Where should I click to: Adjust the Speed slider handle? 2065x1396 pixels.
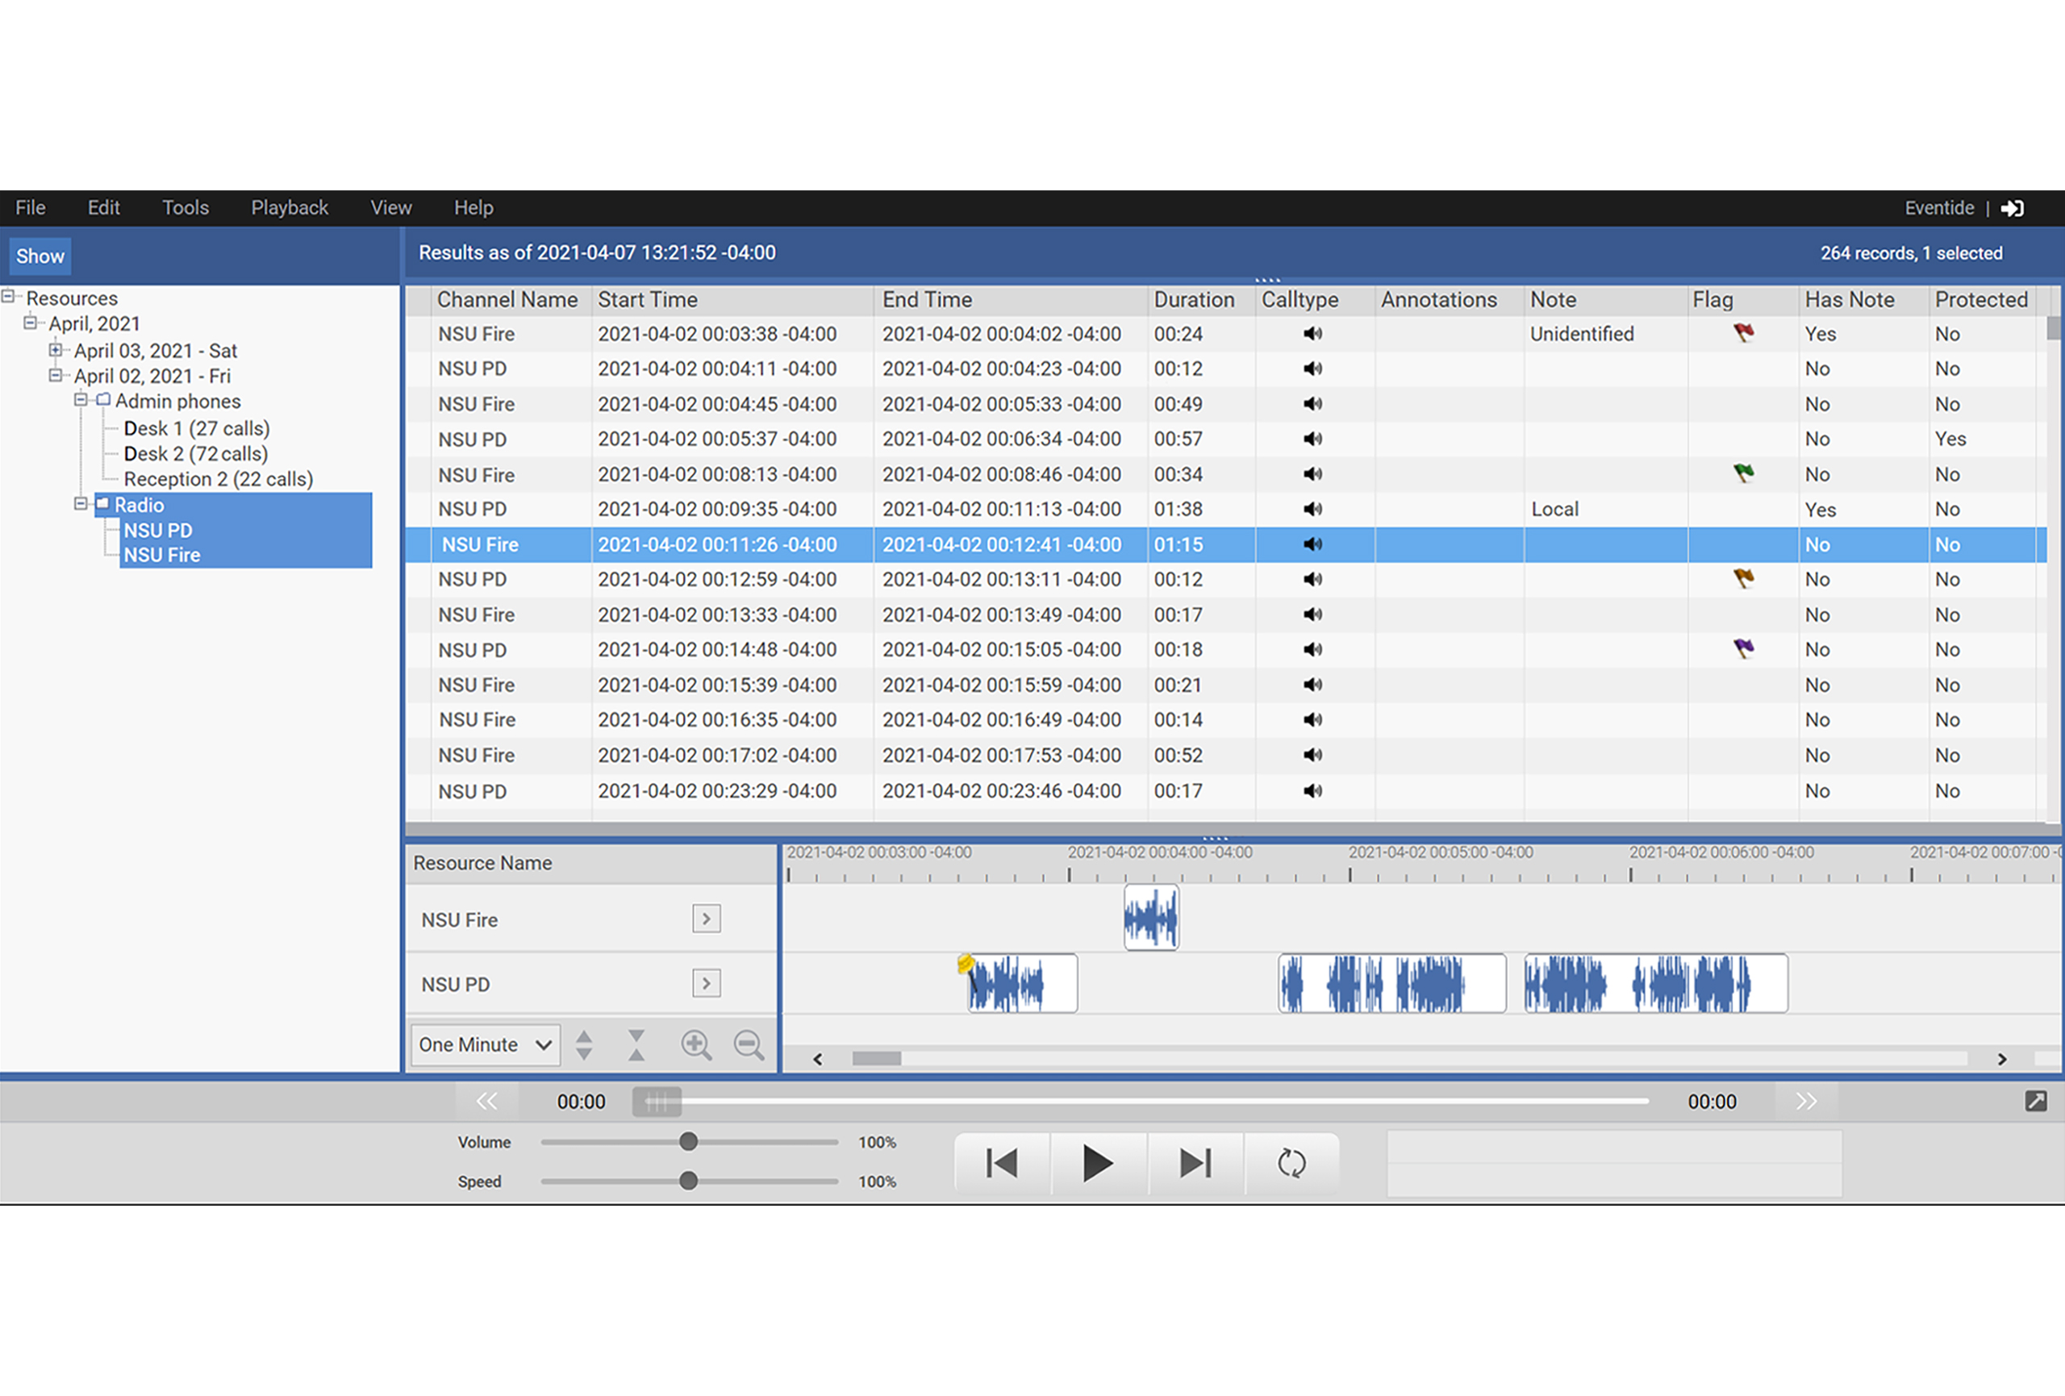[x=688, y=1181]
